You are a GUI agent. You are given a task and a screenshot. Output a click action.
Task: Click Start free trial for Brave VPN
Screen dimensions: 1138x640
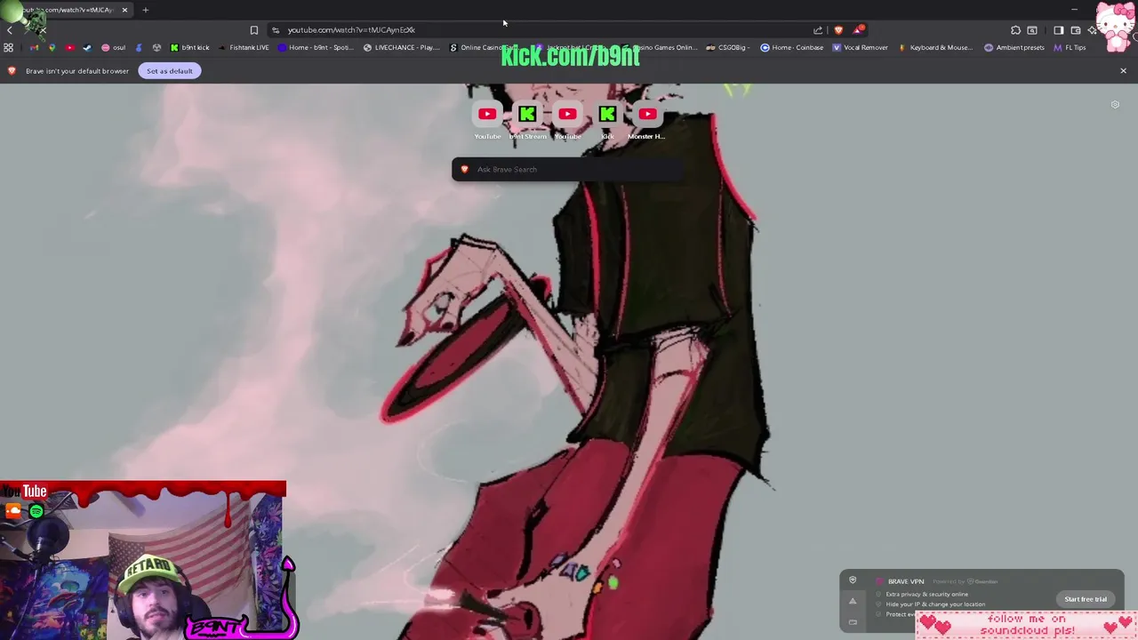1086,599
